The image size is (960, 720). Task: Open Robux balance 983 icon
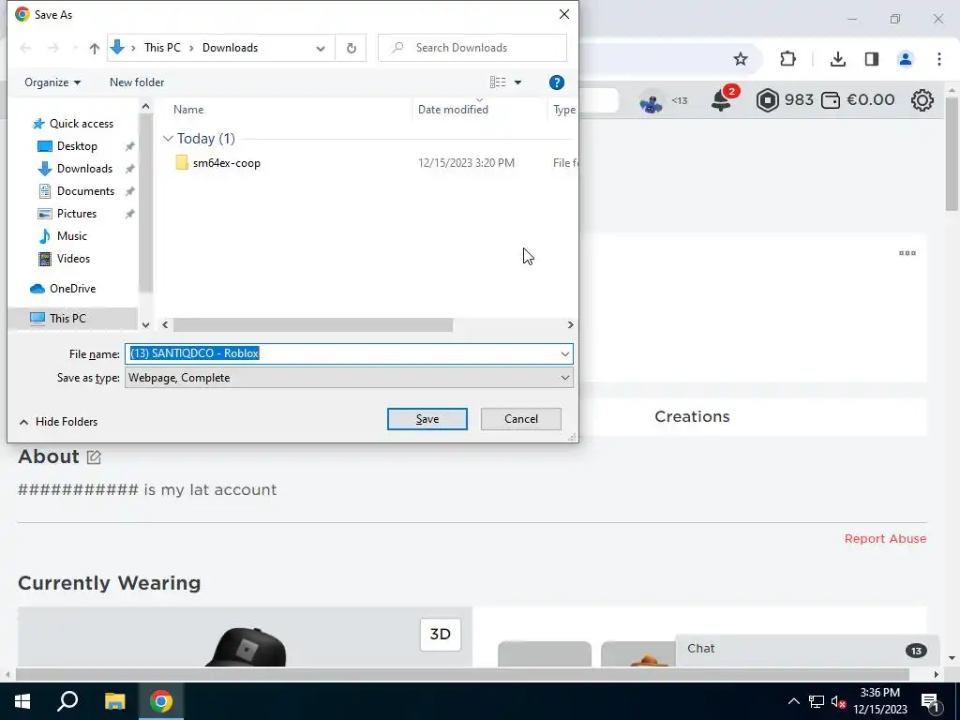point(767,99)
